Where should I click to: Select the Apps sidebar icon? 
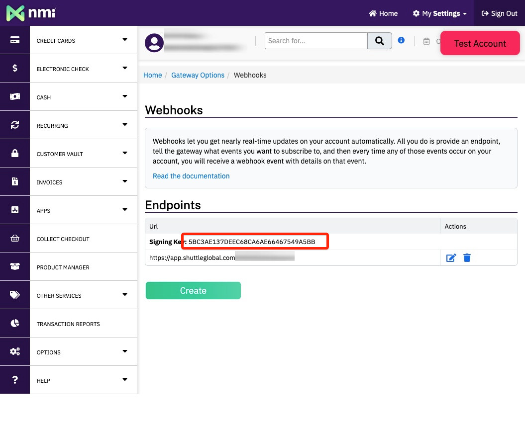point(15,210)
